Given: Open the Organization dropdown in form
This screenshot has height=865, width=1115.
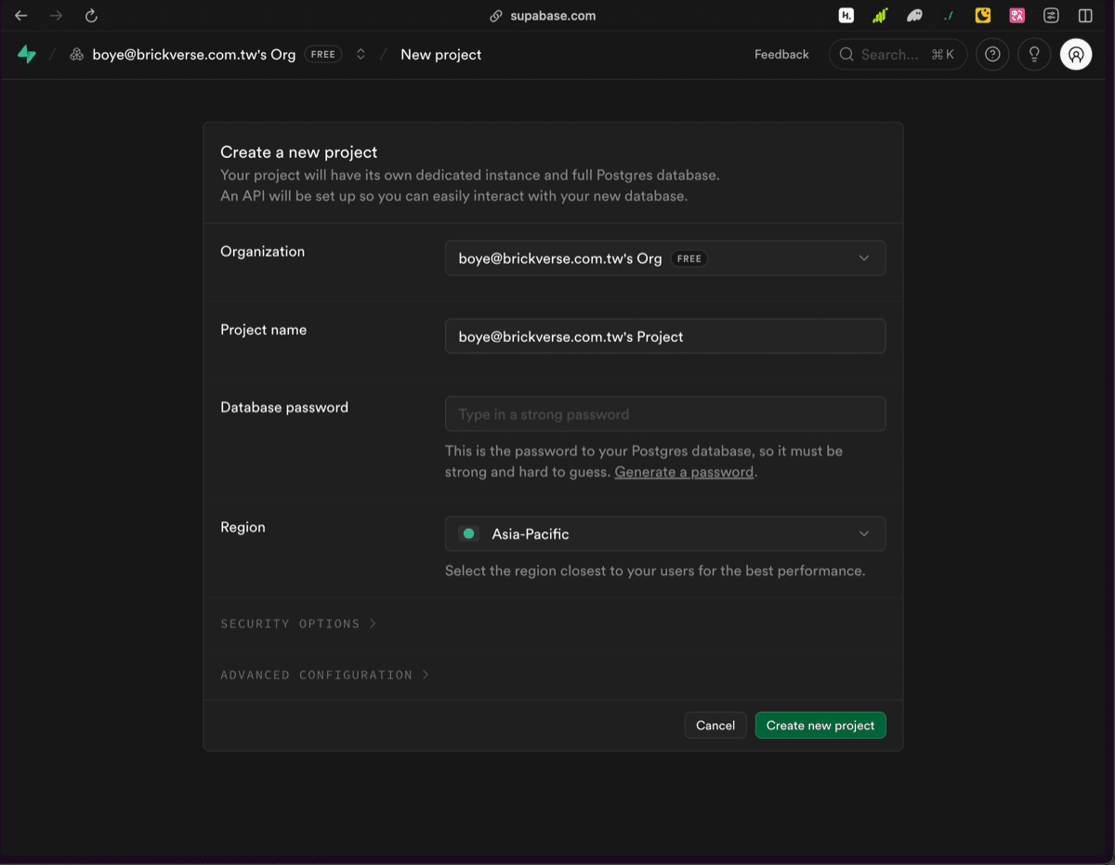Looking at the screenshot, I should click(665, 258).
